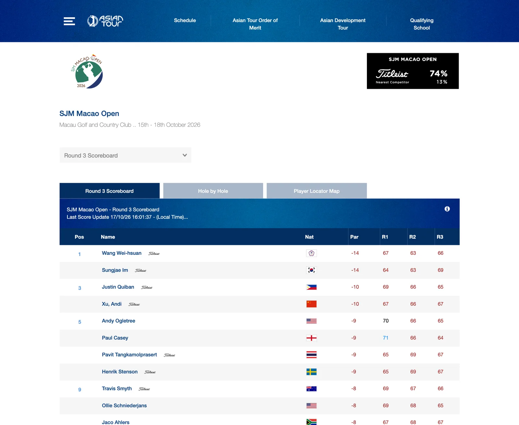Click the SJM Macao Open heading
This screenshot has width=519, height=425.
point(89,113)
